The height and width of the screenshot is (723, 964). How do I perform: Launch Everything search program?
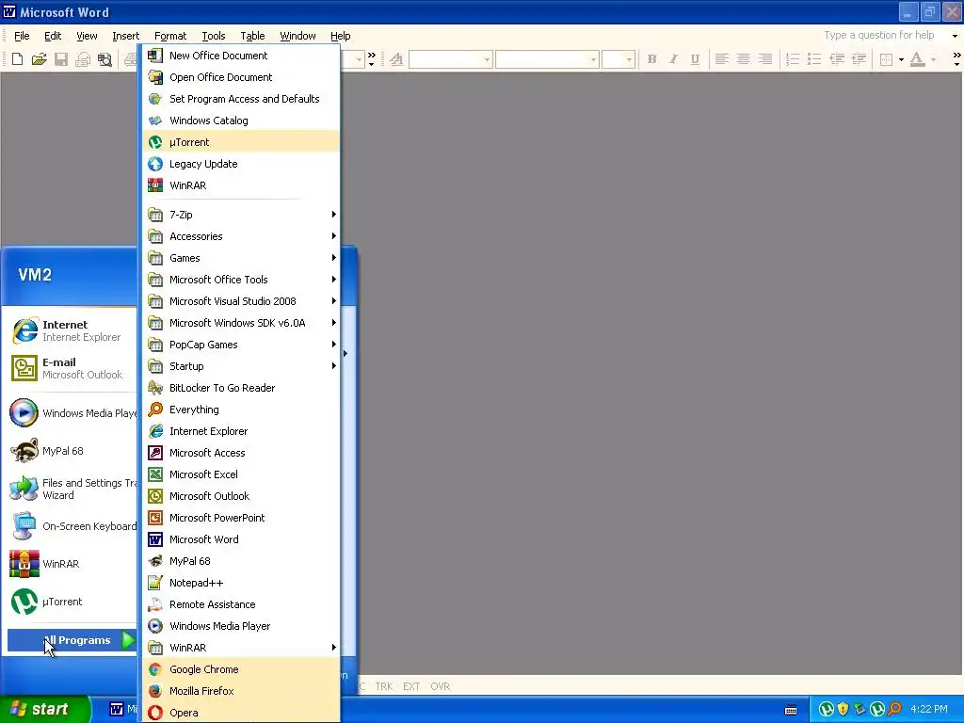[x=241, y=410]
